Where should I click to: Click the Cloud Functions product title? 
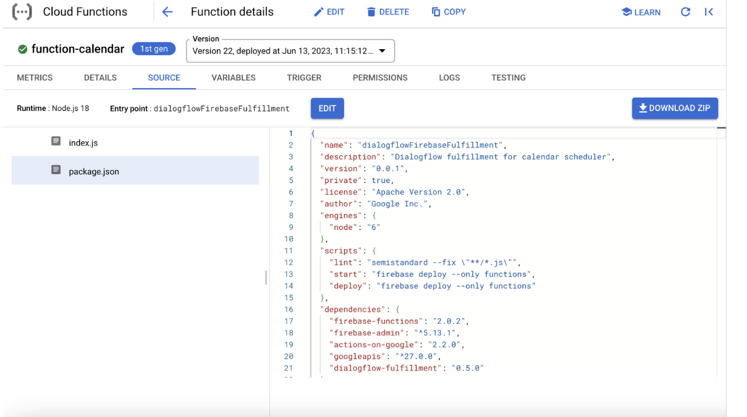85,12
